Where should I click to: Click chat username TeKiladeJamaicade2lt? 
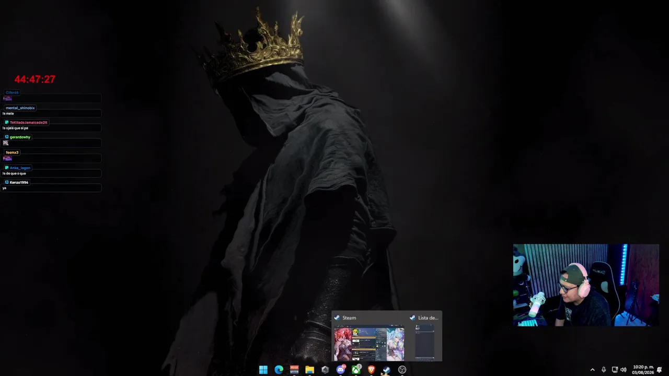[x=28, y=122]
